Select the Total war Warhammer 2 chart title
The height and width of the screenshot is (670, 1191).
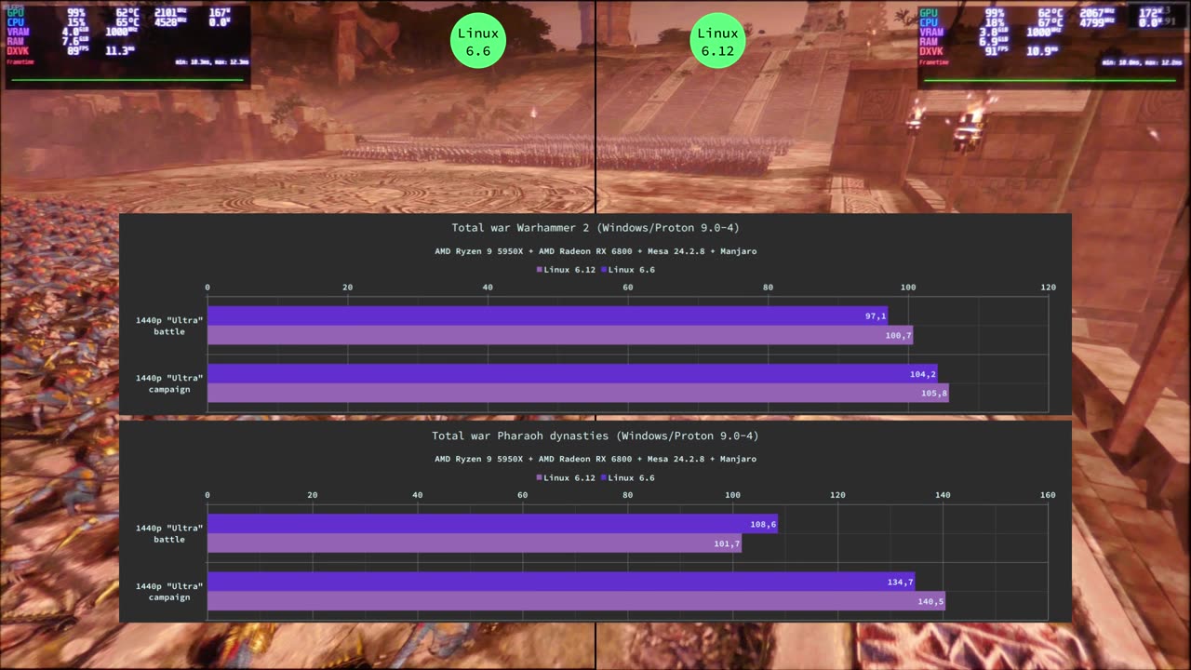click(x=595, y=228)
